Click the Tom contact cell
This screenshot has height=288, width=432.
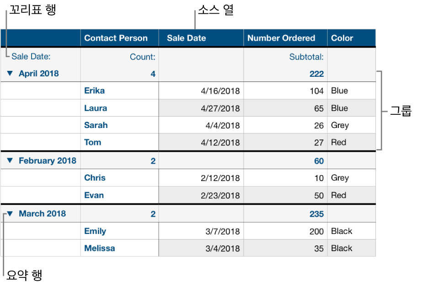[93, 142]
